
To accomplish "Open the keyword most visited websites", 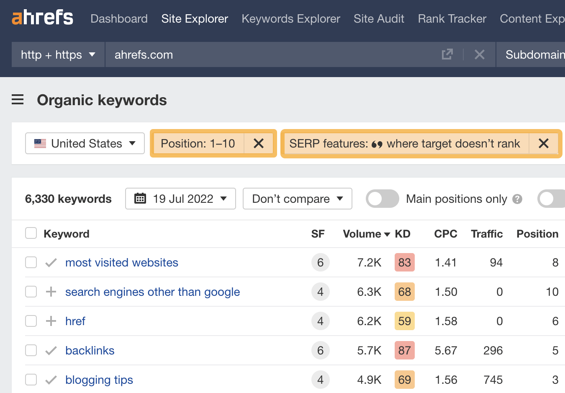I will point(121,262).
